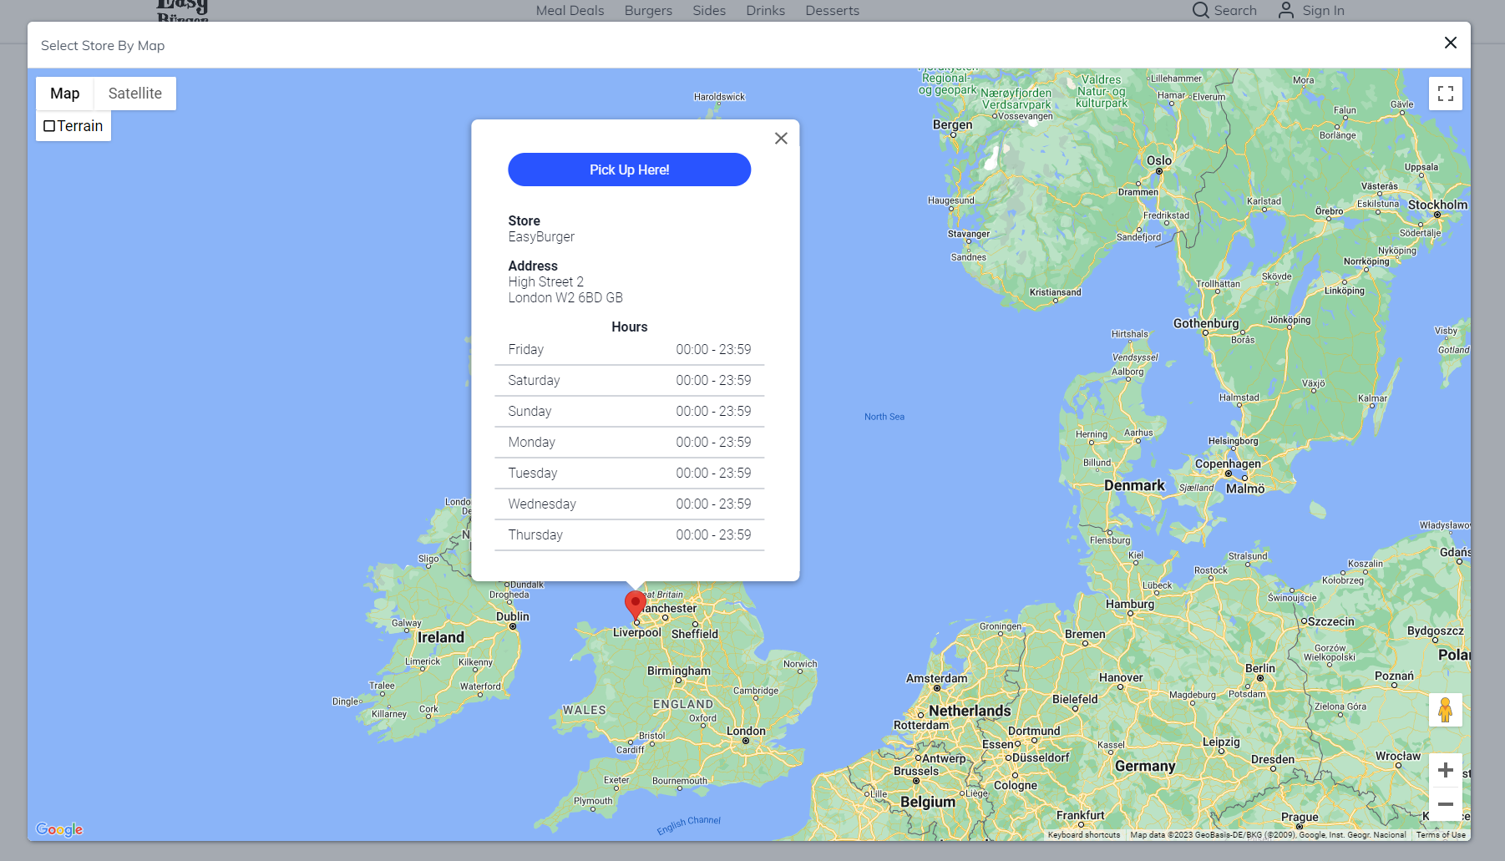Viewport: 1505px width, 861px height.
Task: Close the Select Store By Map dialog
Action: 1450,43
